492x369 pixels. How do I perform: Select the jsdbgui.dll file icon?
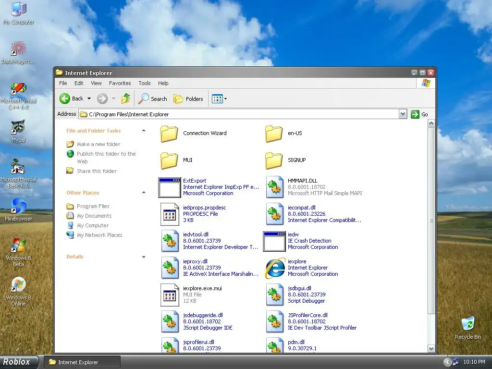[x=274, y=295]
